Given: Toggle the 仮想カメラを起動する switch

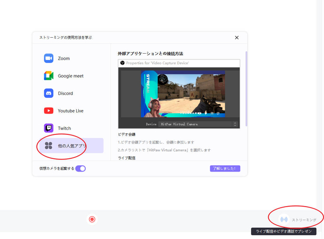Looking at the screenshot, I should point(80,168).
